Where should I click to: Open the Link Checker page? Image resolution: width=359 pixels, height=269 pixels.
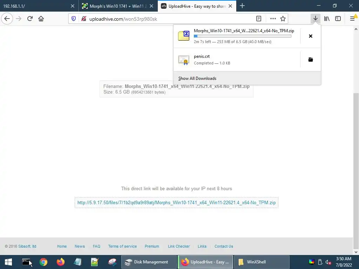(x=179, y=246)
